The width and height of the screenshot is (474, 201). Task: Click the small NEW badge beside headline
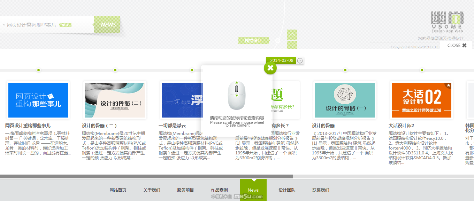65,25
